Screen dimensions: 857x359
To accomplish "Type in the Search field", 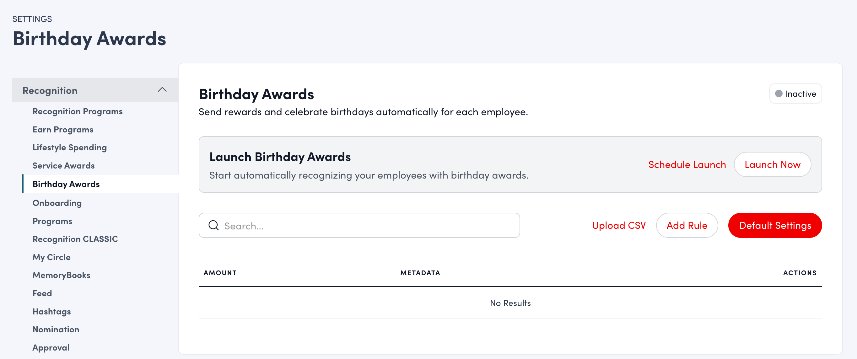I will [366, 226].
